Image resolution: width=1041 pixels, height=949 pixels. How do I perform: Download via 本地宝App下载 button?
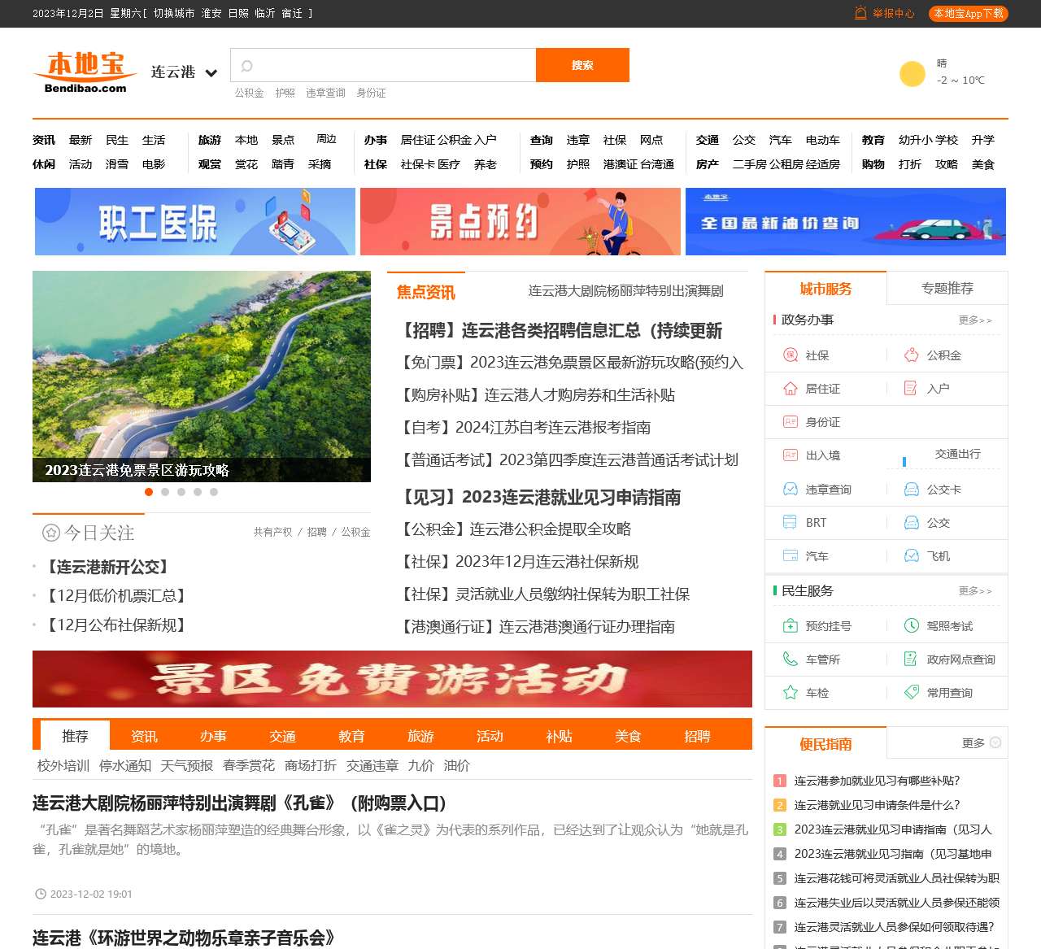968,14
